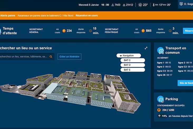193x129 pixels.
Task: Click Secrétariat Pédiatrique label
Action: tap(112, 31)
